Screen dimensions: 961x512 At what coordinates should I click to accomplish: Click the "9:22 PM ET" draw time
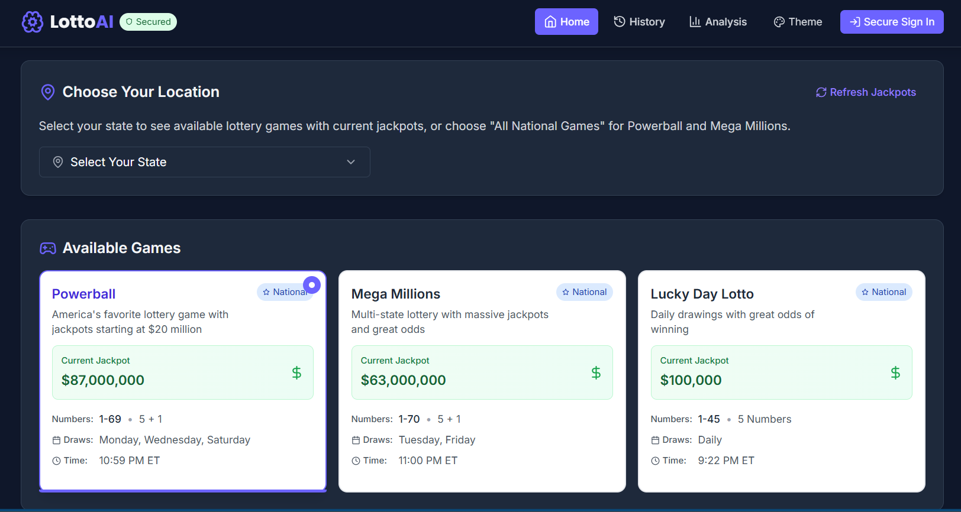(726, 461)
